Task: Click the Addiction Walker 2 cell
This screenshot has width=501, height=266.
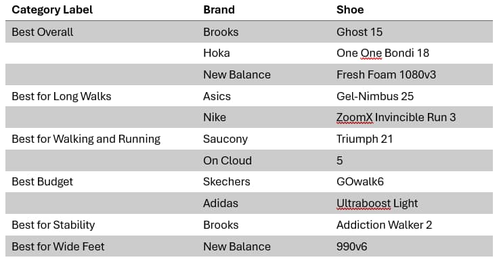Action: [x=385, y=225]
